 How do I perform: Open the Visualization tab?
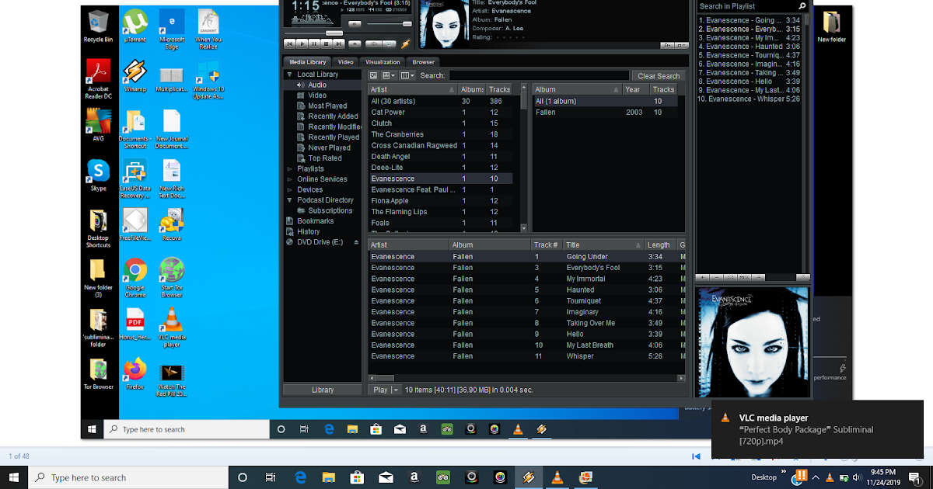(x=383, y=62)
